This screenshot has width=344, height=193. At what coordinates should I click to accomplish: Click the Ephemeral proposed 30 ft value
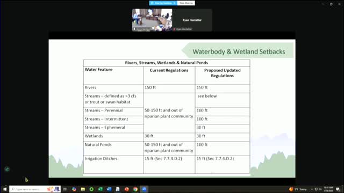tap(200, 128)
